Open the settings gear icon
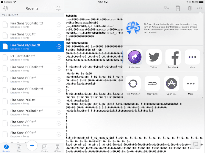Viewport: 205px width, 153px height. pyautogui.click(x=6, y=8)
